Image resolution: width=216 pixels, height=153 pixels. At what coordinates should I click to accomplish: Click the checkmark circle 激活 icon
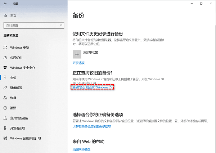5,108
